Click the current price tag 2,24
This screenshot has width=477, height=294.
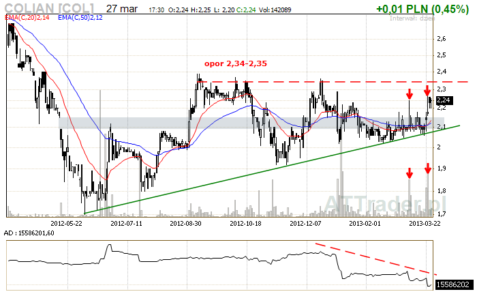pyautogui.click(x=444, y=100)
